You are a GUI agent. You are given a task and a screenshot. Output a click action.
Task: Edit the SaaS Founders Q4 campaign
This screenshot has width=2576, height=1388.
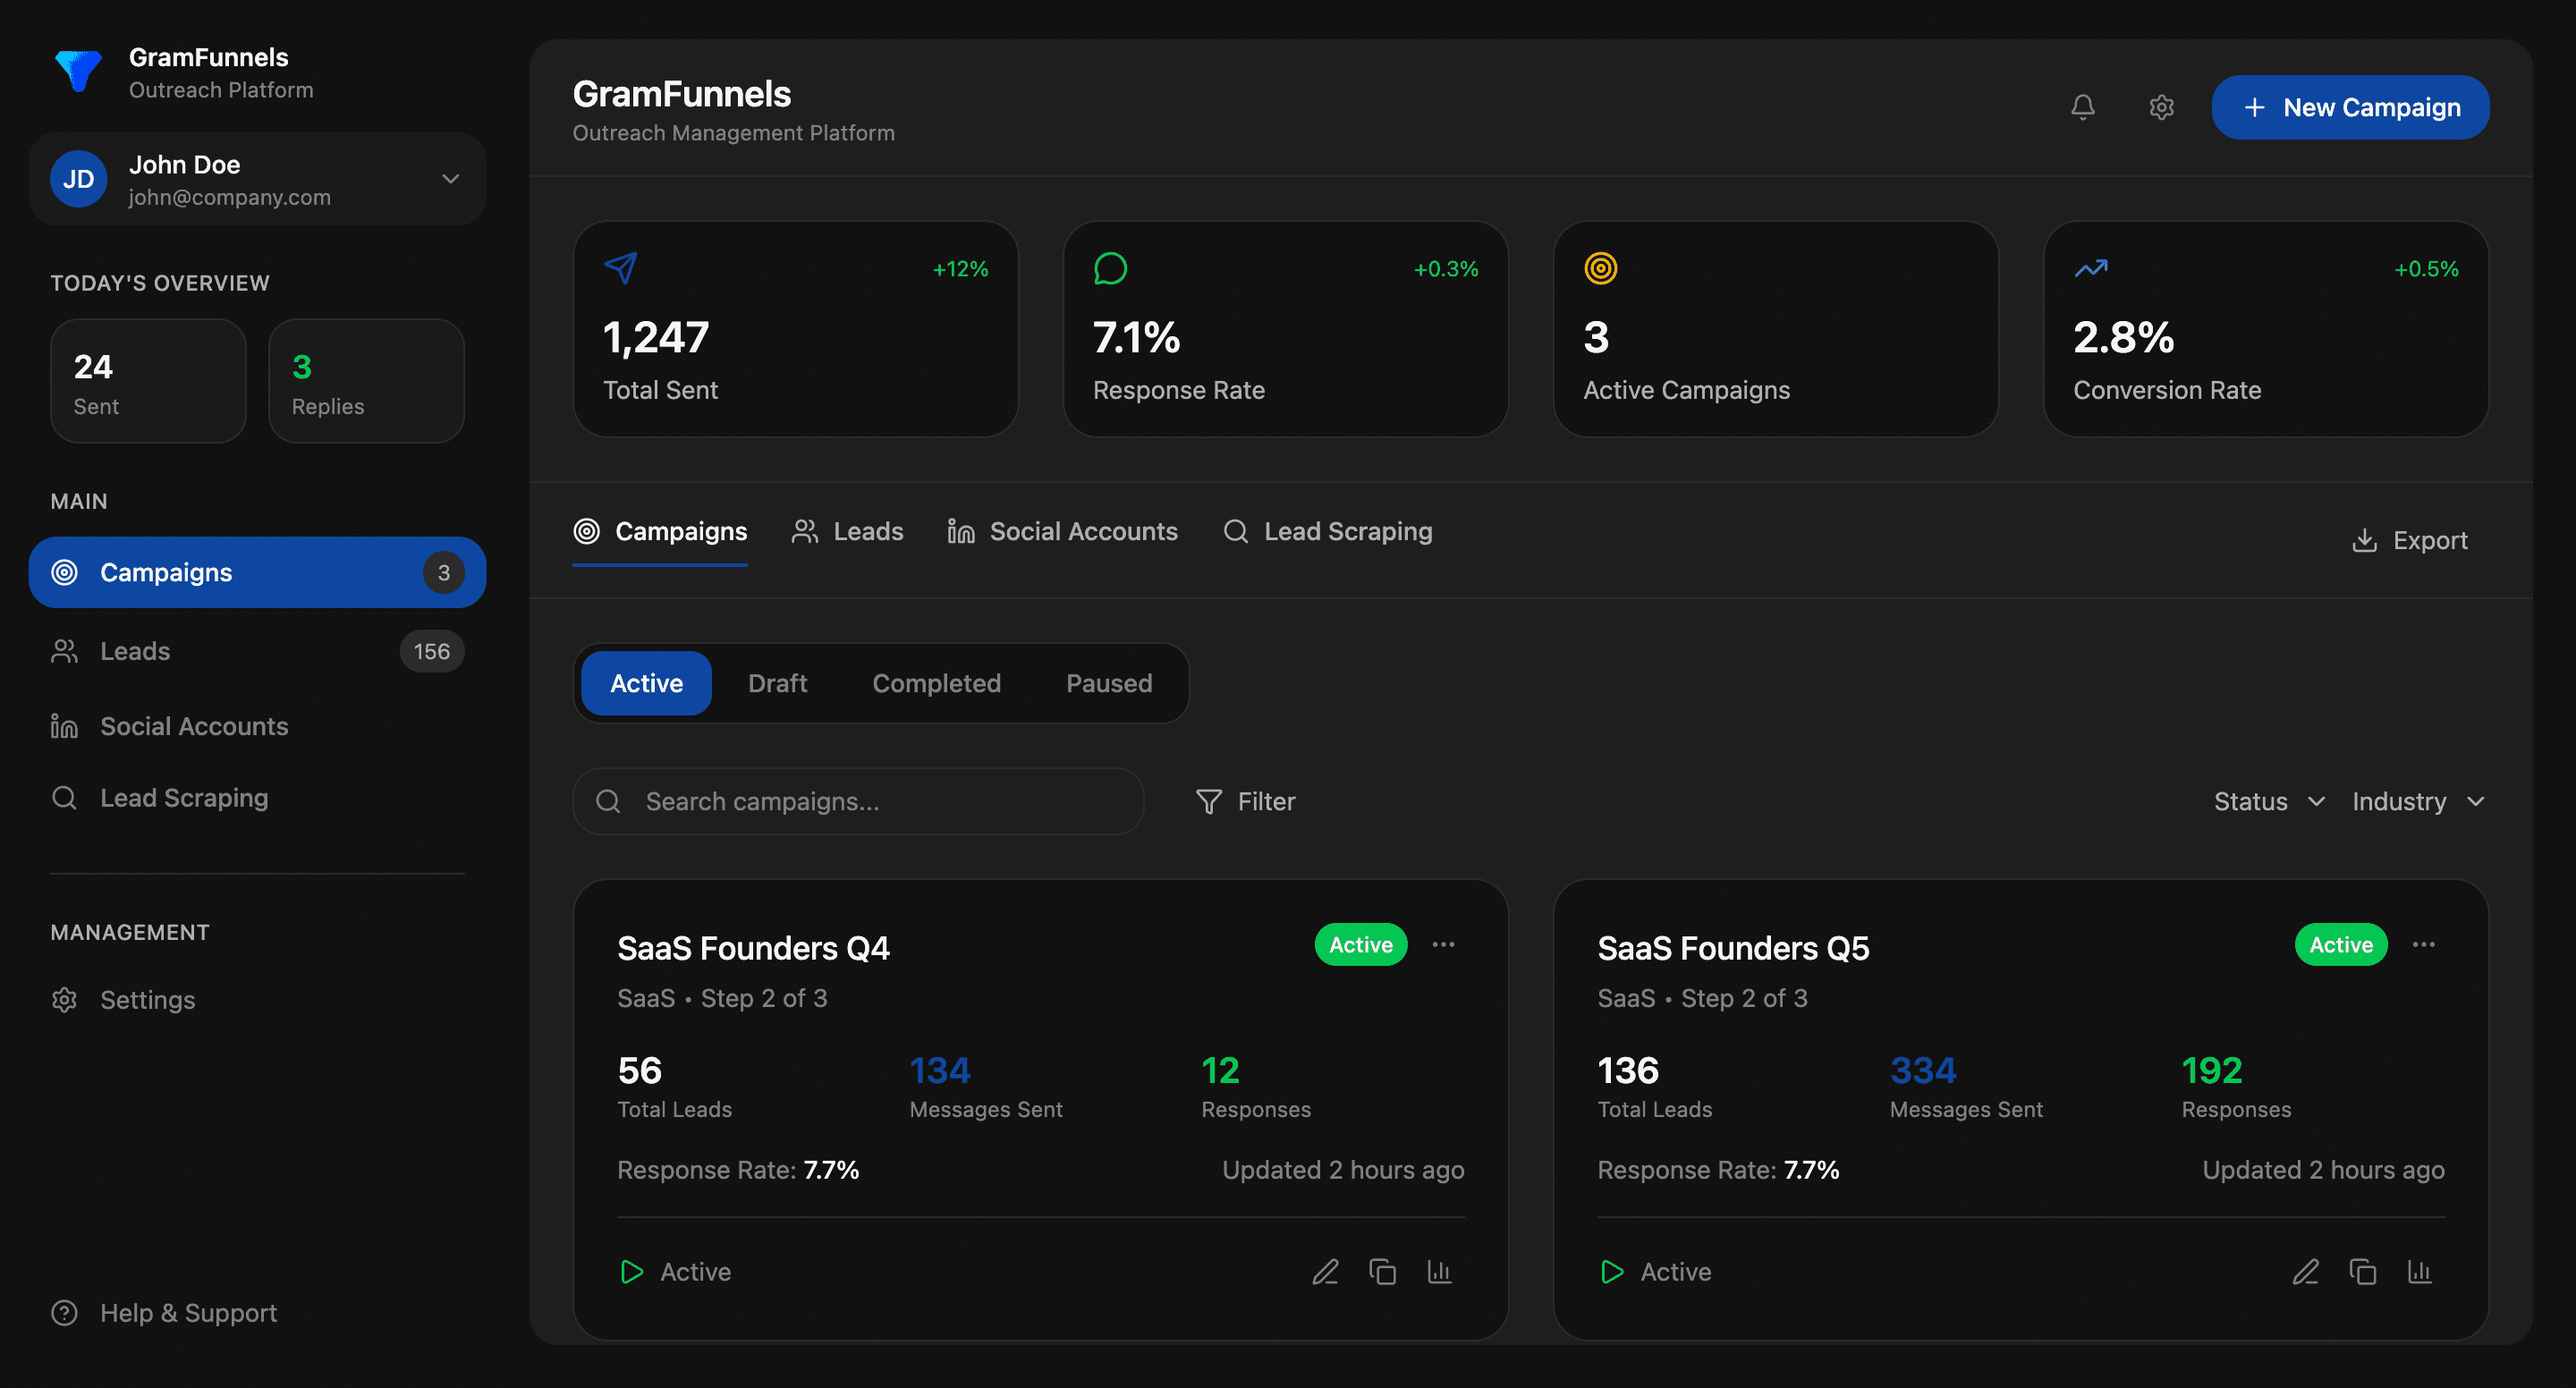(1325, 1271)
